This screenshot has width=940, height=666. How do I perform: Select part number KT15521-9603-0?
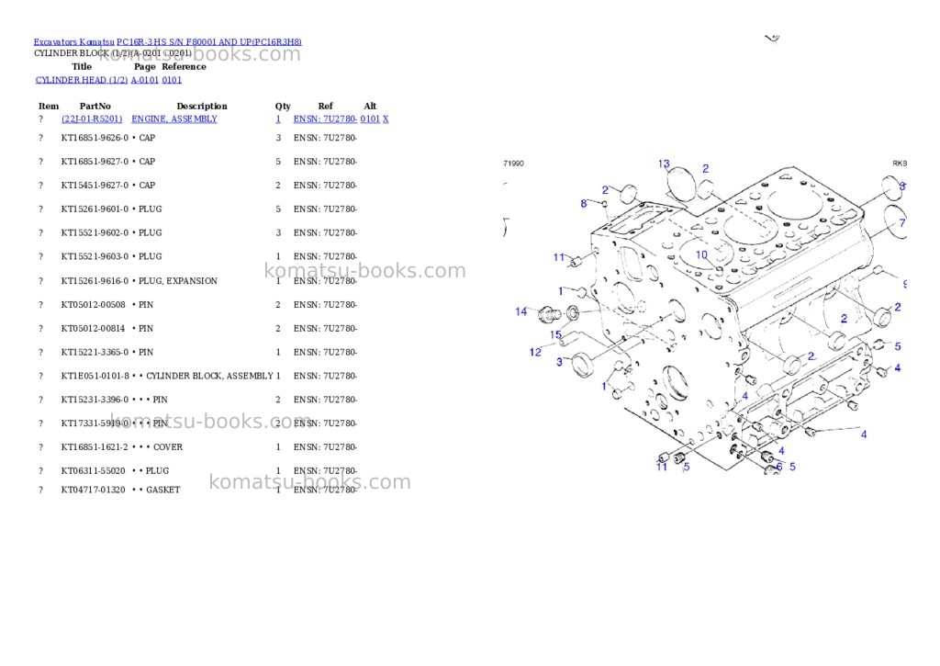click(x=95, y=257)
